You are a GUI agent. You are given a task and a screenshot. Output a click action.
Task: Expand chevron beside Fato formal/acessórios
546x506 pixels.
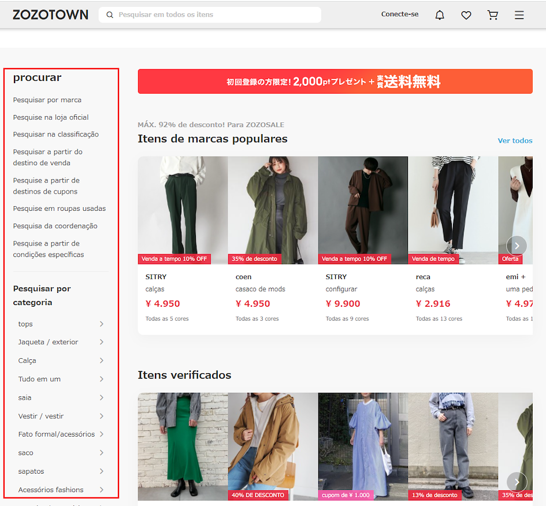click(102, 434)
